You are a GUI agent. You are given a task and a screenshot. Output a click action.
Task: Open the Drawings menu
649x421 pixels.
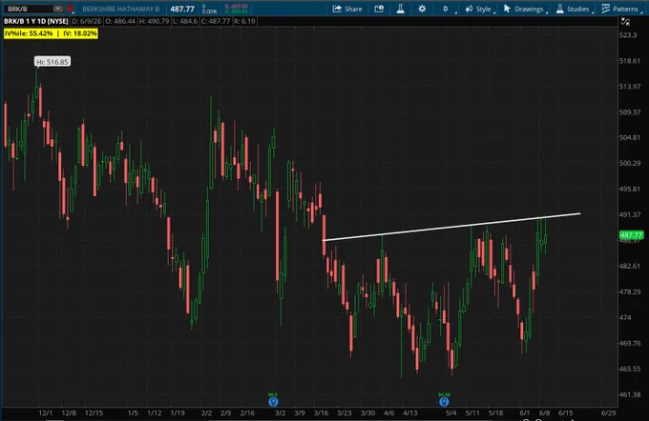click(524, 9)
